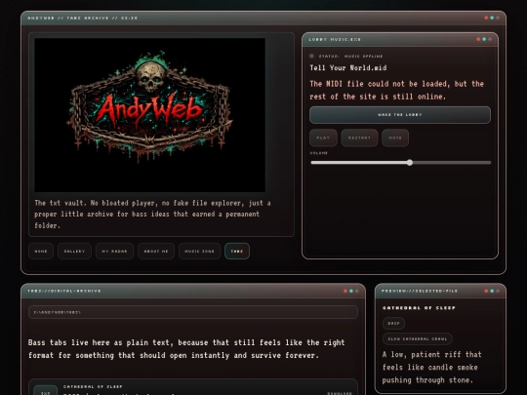Viewport: 527px width, 395px height.
Task: Restart the lobby music track
Action: point(359,138)
